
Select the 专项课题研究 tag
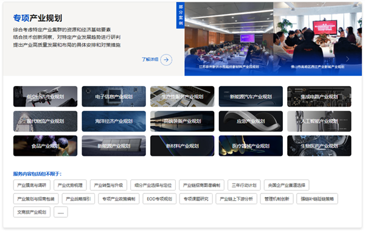pos(196,199)
